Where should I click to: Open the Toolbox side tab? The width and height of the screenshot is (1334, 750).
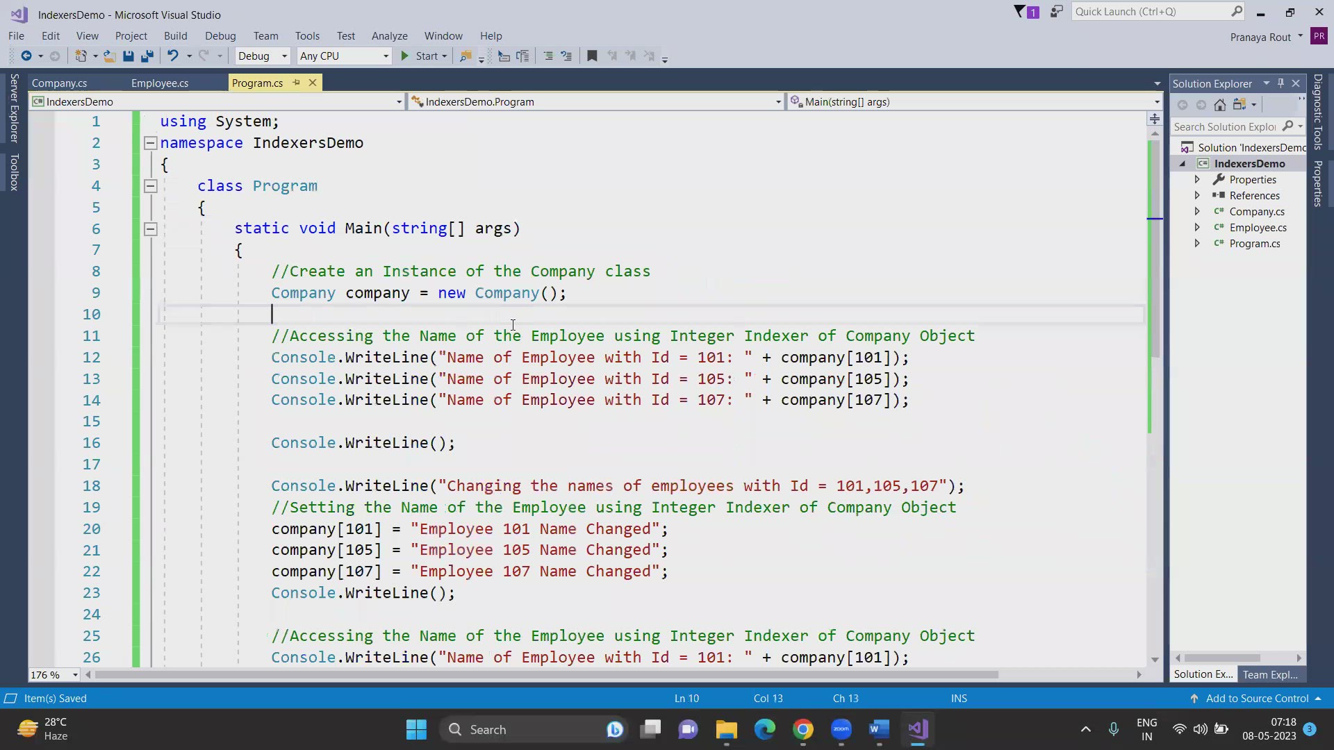[x=14, y=172]
